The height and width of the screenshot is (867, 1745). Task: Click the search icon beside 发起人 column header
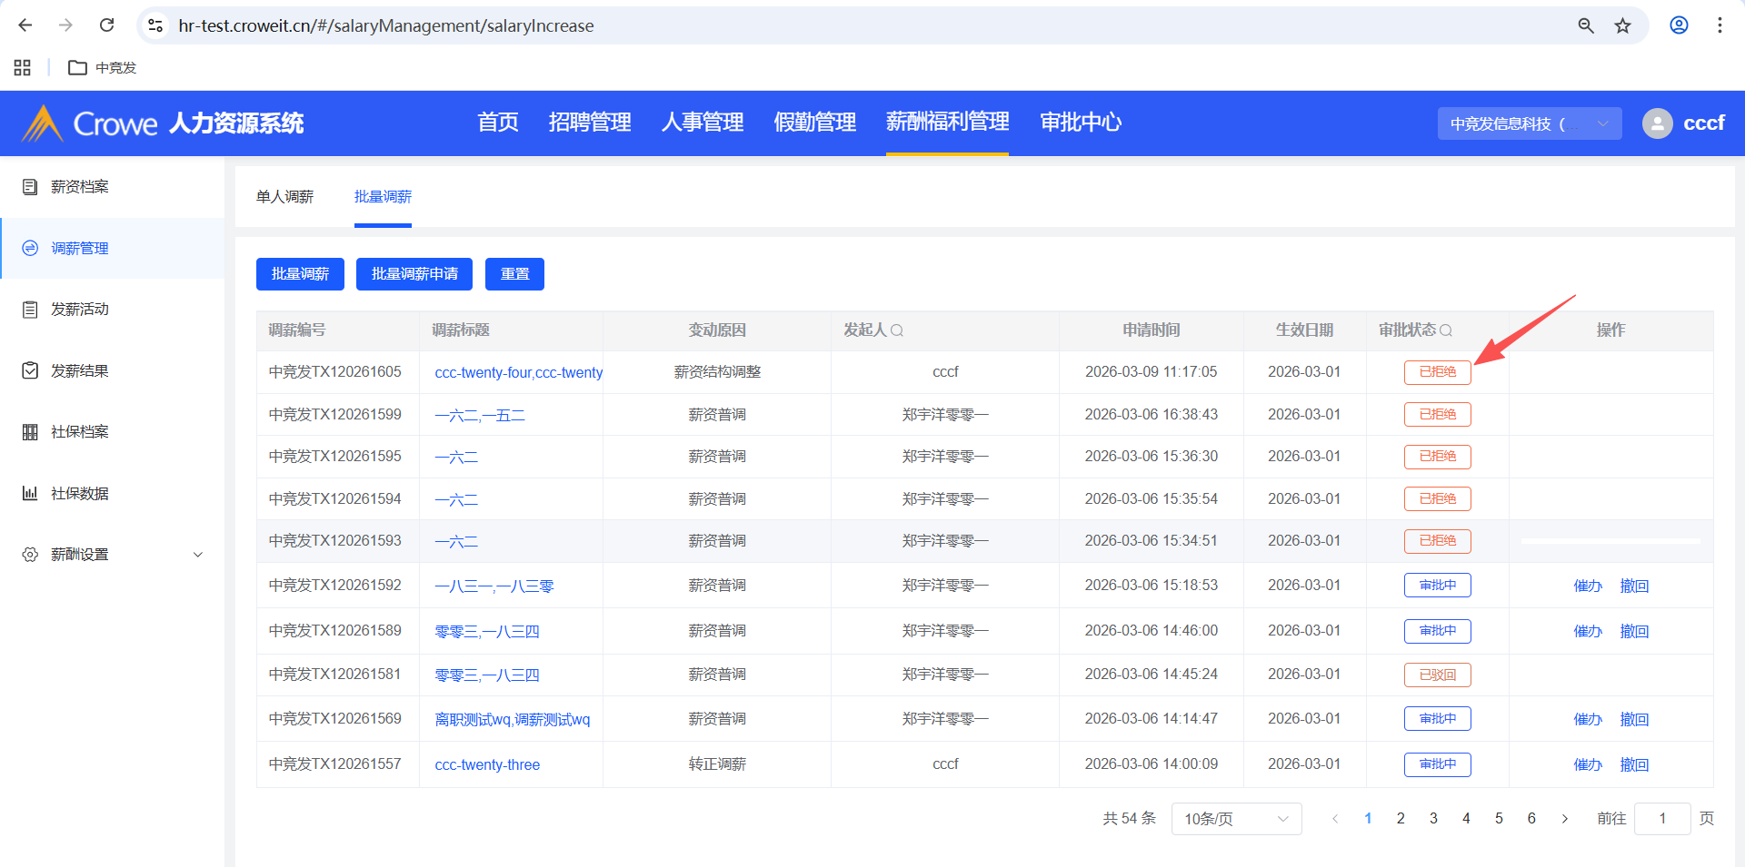click(x=897, y=330)
